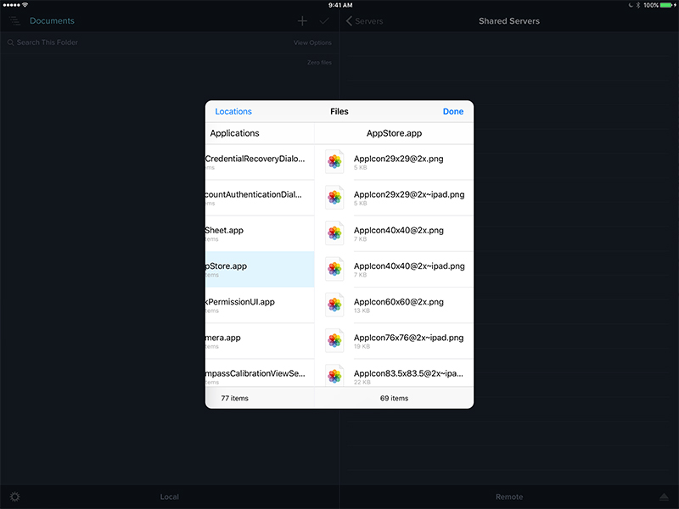
Task: Click the AppIcon40x40@2x~ipad.png filename
Action: pos(409,266)
